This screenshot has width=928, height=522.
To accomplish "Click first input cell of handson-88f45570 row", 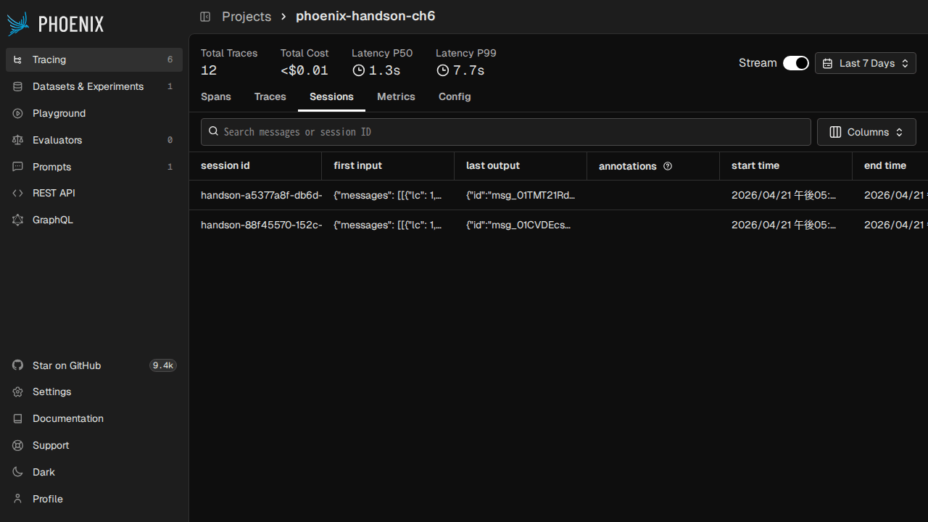I will (x=388, y=225).
